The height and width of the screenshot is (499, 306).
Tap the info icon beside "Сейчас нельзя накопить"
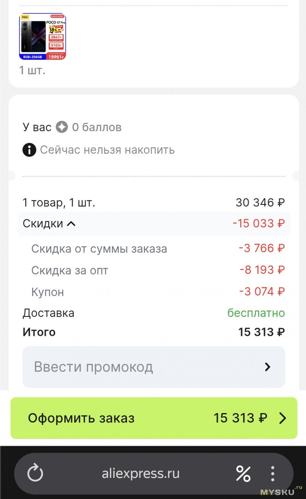click(29, 150)
